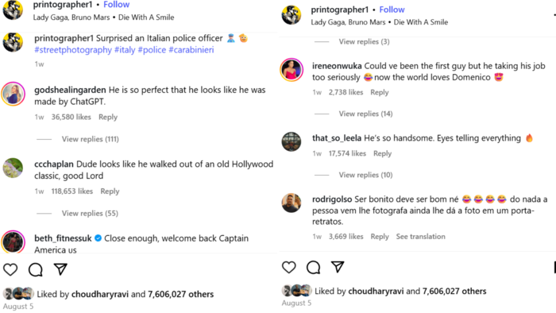Open the #carabinieri hashtag link

pos(191,50)
